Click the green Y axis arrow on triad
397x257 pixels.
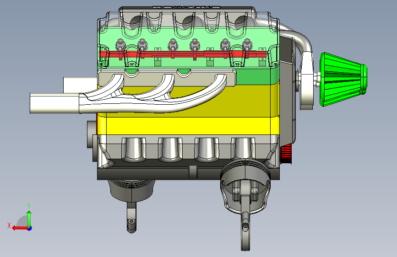tap(29, 219)
